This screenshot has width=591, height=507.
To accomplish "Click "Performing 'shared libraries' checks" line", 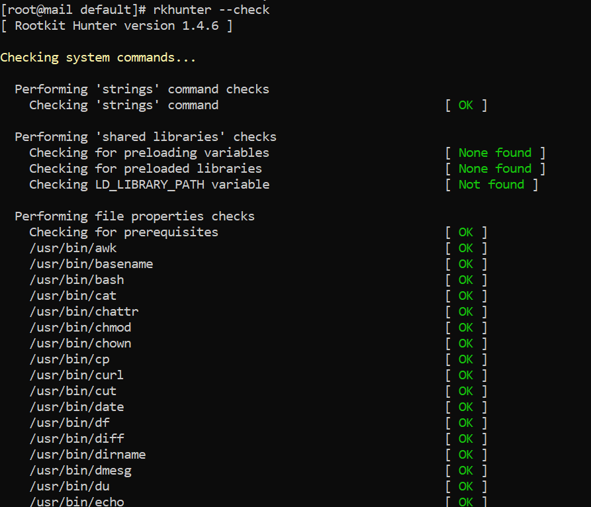I will pyautogui.click(x=146, y=137).
